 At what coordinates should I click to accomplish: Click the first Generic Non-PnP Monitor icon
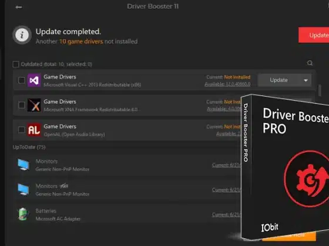pyautogui.click(x=23, y=165)
